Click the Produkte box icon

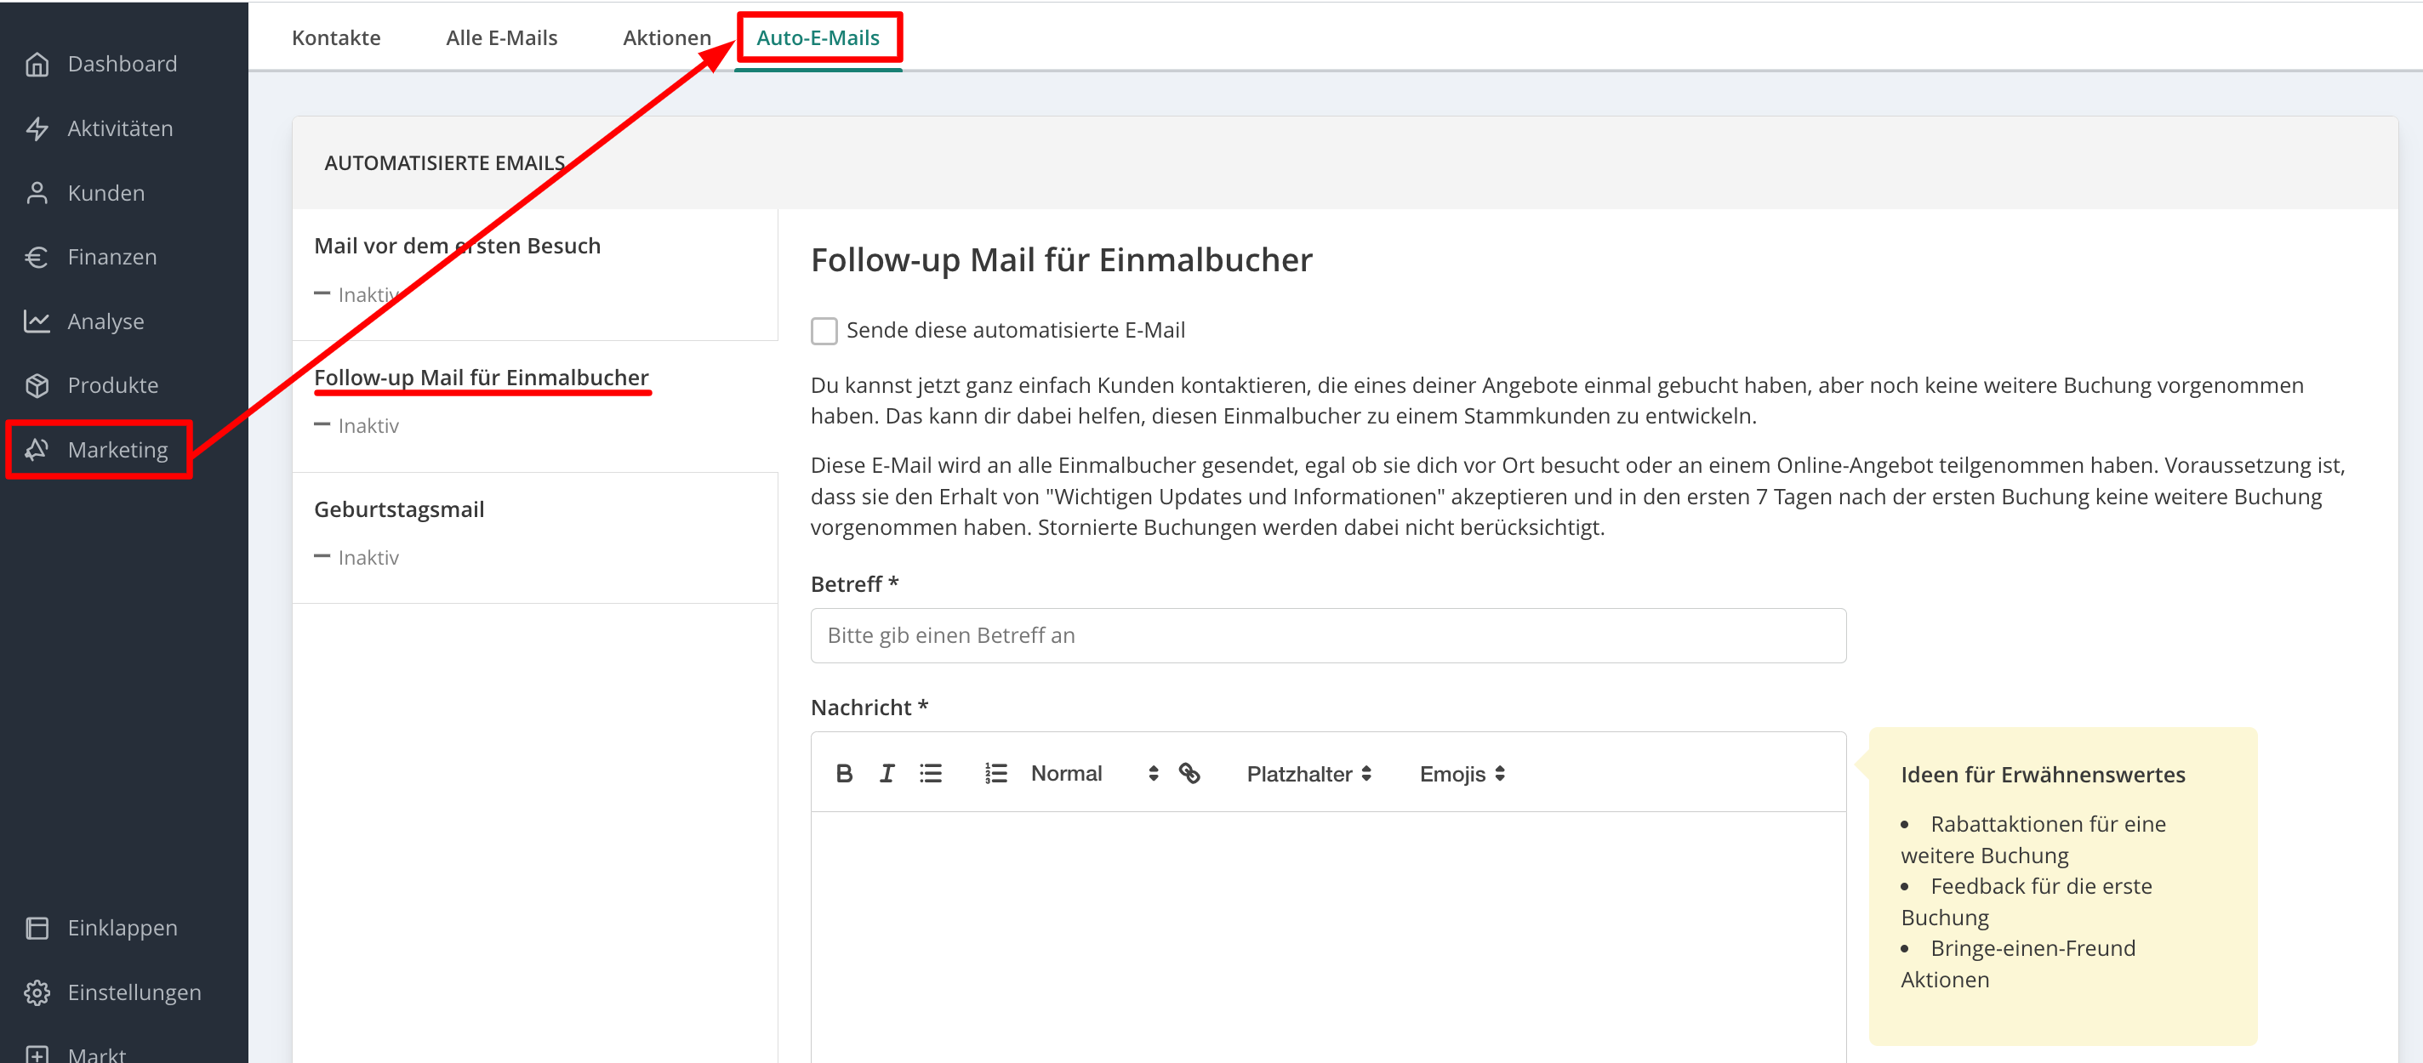tap(37, 385)
